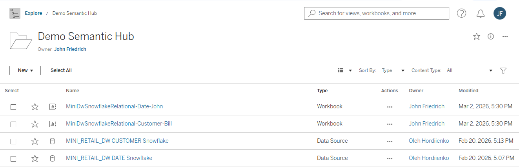Star the MINI_RETAIL_DW DATE Snowflake data source
This screenshot has width=519, height=167.
point(35,158)
